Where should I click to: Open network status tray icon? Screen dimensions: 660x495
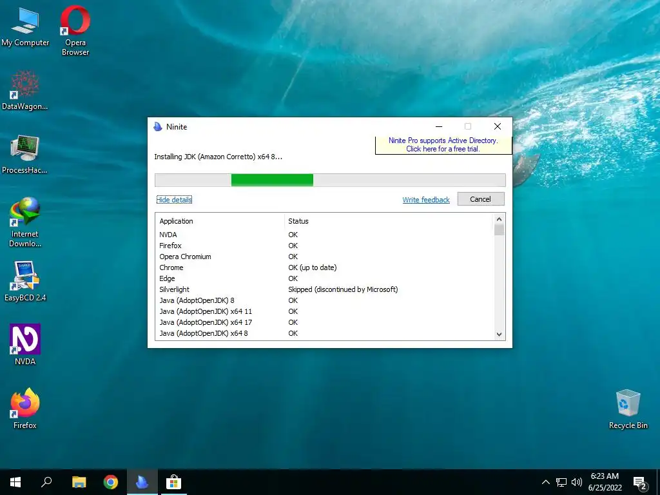pyautogui.click(x=561, y=482)
